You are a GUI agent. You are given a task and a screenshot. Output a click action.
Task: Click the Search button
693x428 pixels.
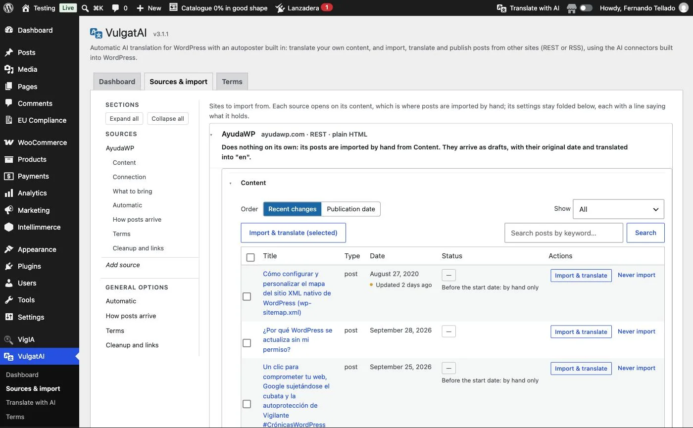(x=645, y=233)
